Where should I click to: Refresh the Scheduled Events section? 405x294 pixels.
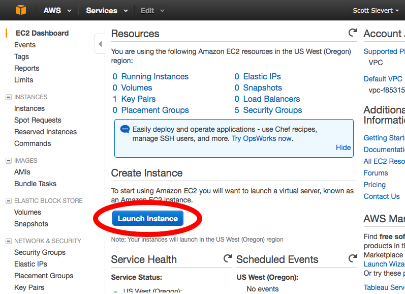[x=353, y=258]
